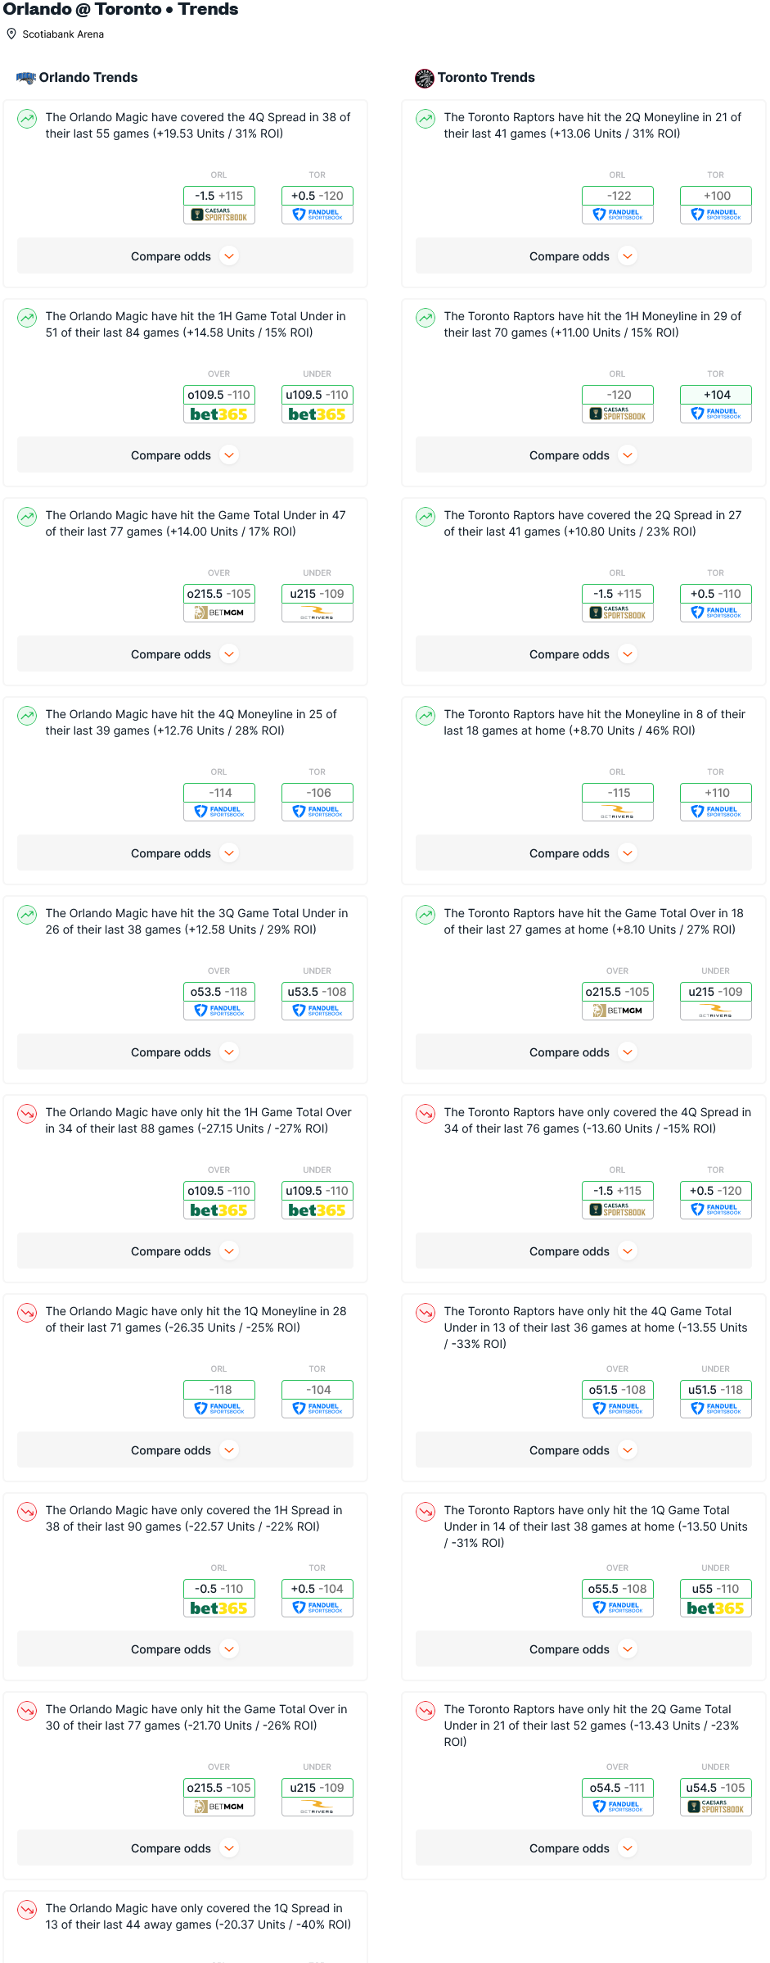Click the green uptrend icon for Orlando 3Q Game Total Under trend
Image resolution: width=770 pixels, height=1963 pixels.
pyautogui.click(x=27, y=915)
